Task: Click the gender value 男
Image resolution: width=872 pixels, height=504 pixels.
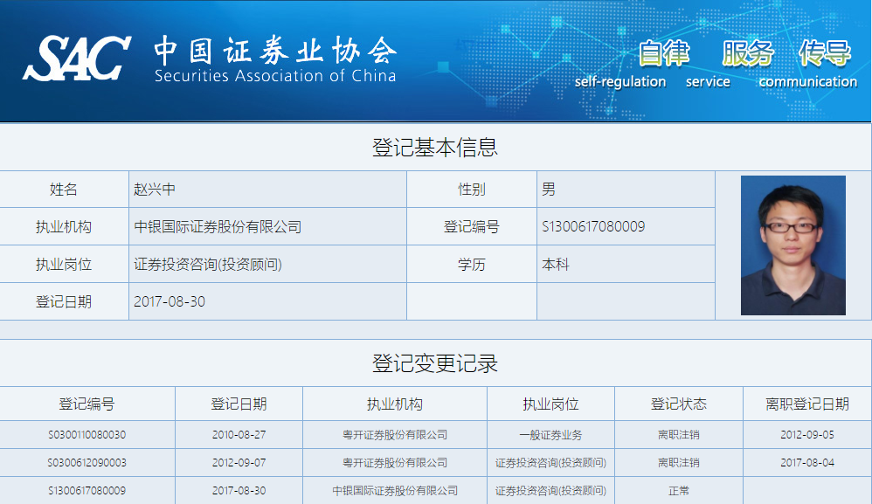Action: [x=549, y=190]
